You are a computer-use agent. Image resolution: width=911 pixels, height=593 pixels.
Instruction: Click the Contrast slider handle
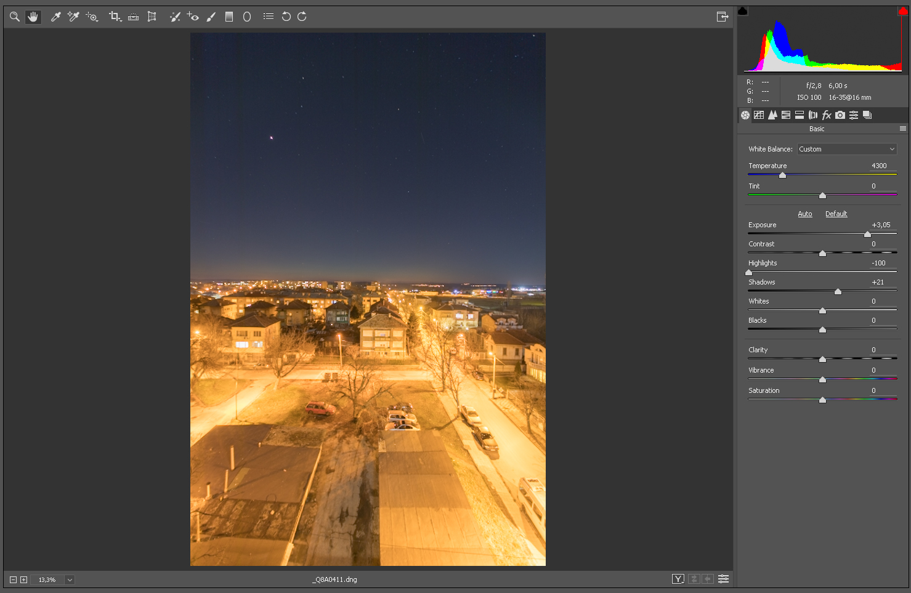click(x=822, y=254)
